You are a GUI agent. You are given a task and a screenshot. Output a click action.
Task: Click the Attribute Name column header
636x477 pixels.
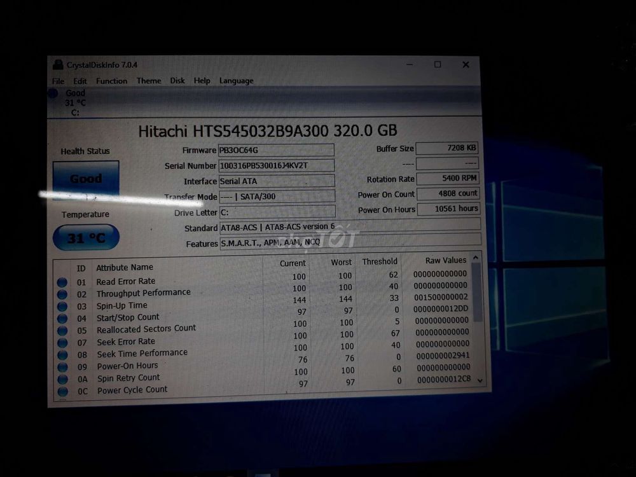point(125,267)
